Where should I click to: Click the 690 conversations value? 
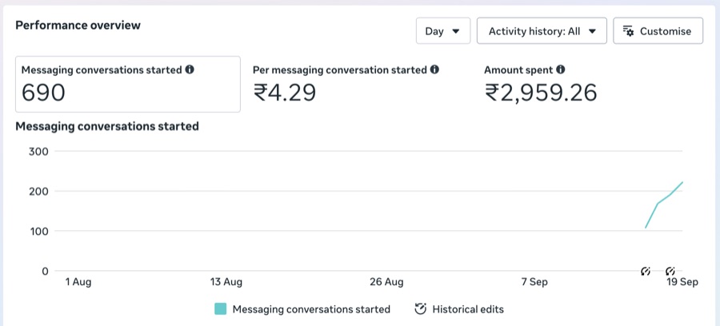tap(44, 93)
